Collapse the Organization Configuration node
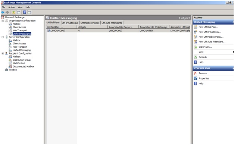The width and height of the screenshot is (234, 145). (3, 21)
